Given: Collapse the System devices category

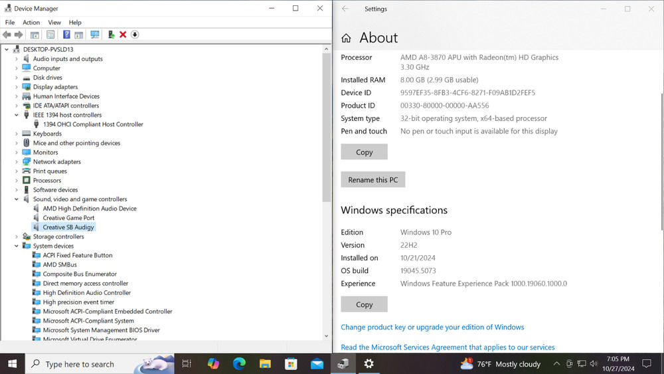Looking at the screenshot, I should [x=17, y=246].
